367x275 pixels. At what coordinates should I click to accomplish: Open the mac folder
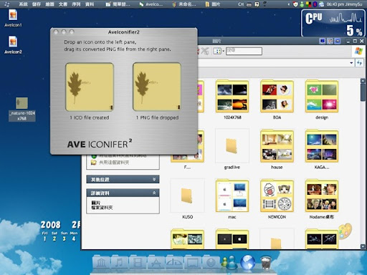(x=232, y=199)
